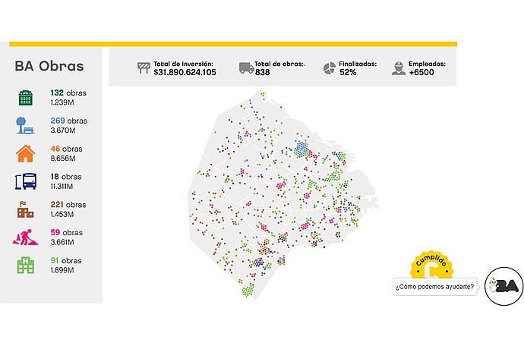Click the large blue dot cluster on the map
Image resolution: width=524 pixels, height=349 pixels.
pyautogui.click(x=301, y=149)
